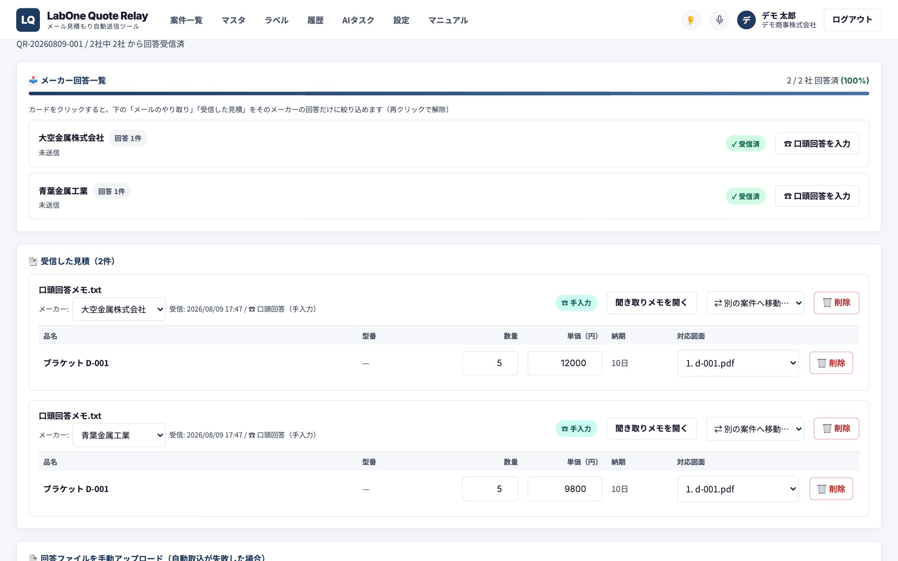This screenshot has height=561, width=898.
Task: Click LabOne Quote Relay title
Action: coord(97,16)
